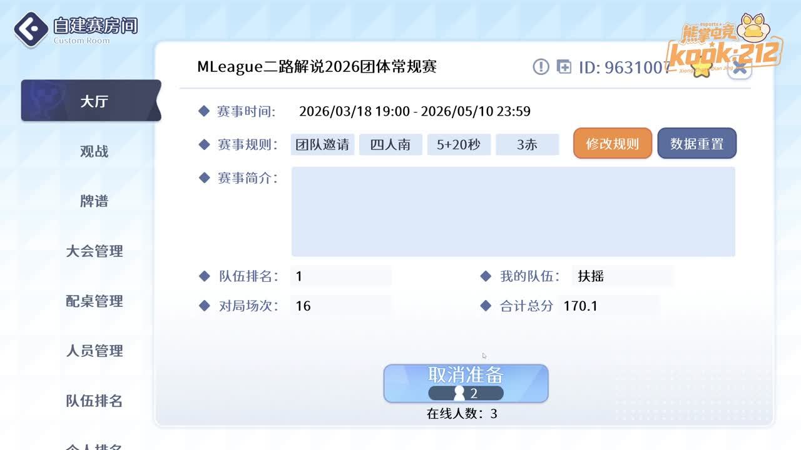Open 大会管理 in the sidebar
This screenshot has width=801, height=450.
(94, 251)
